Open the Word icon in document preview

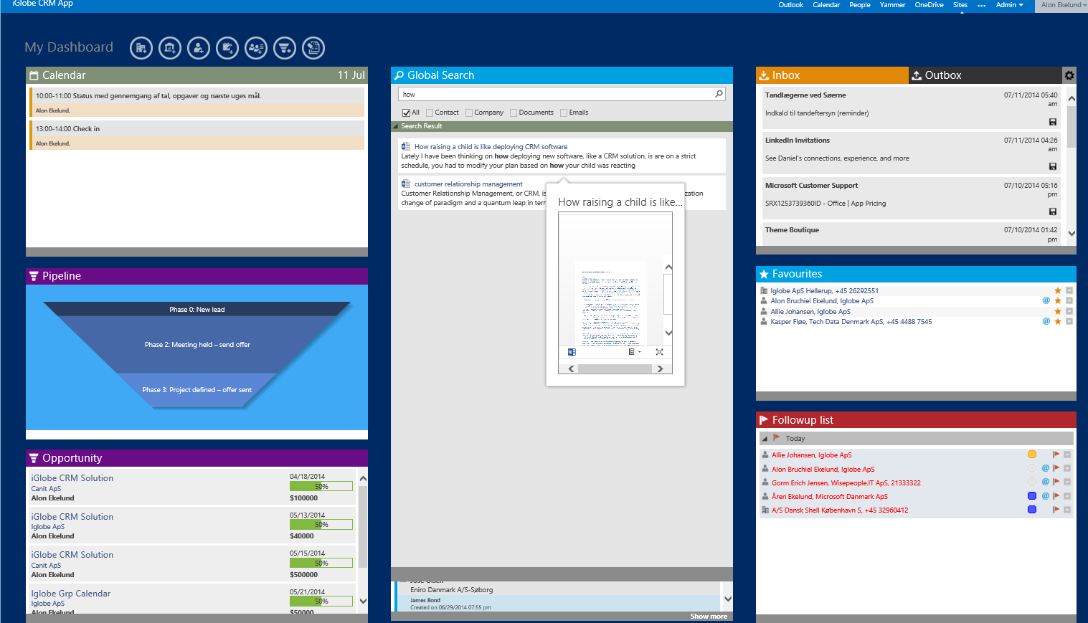click(x=572, y=352)
